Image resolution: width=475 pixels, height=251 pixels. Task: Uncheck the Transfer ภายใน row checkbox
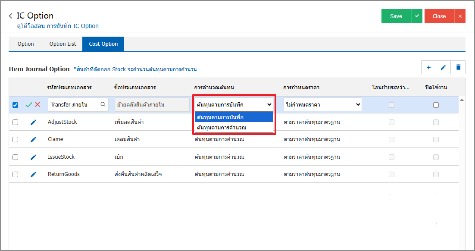pyautogui.click(x=15, y=105)
